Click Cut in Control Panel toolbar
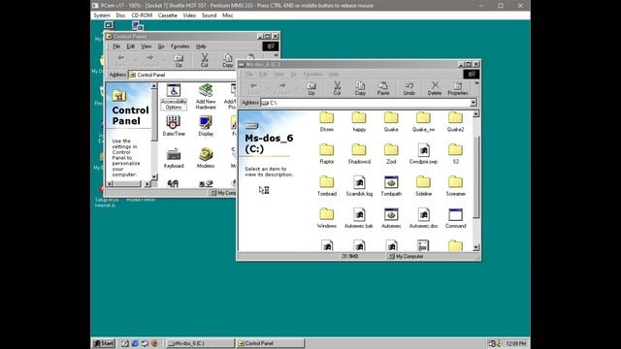Viewport: 621px width, 349px height. (x=205, y=60)
